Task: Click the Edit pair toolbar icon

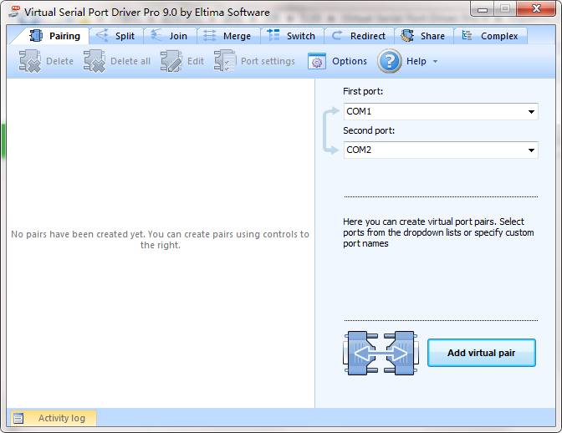Action: point(171,61)
